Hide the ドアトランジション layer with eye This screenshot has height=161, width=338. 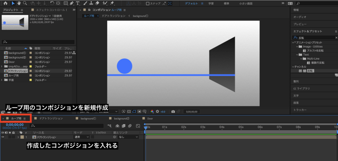point(3,137)
